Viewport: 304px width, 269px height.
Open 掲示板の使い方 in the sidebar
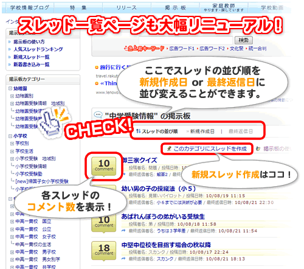29,42
